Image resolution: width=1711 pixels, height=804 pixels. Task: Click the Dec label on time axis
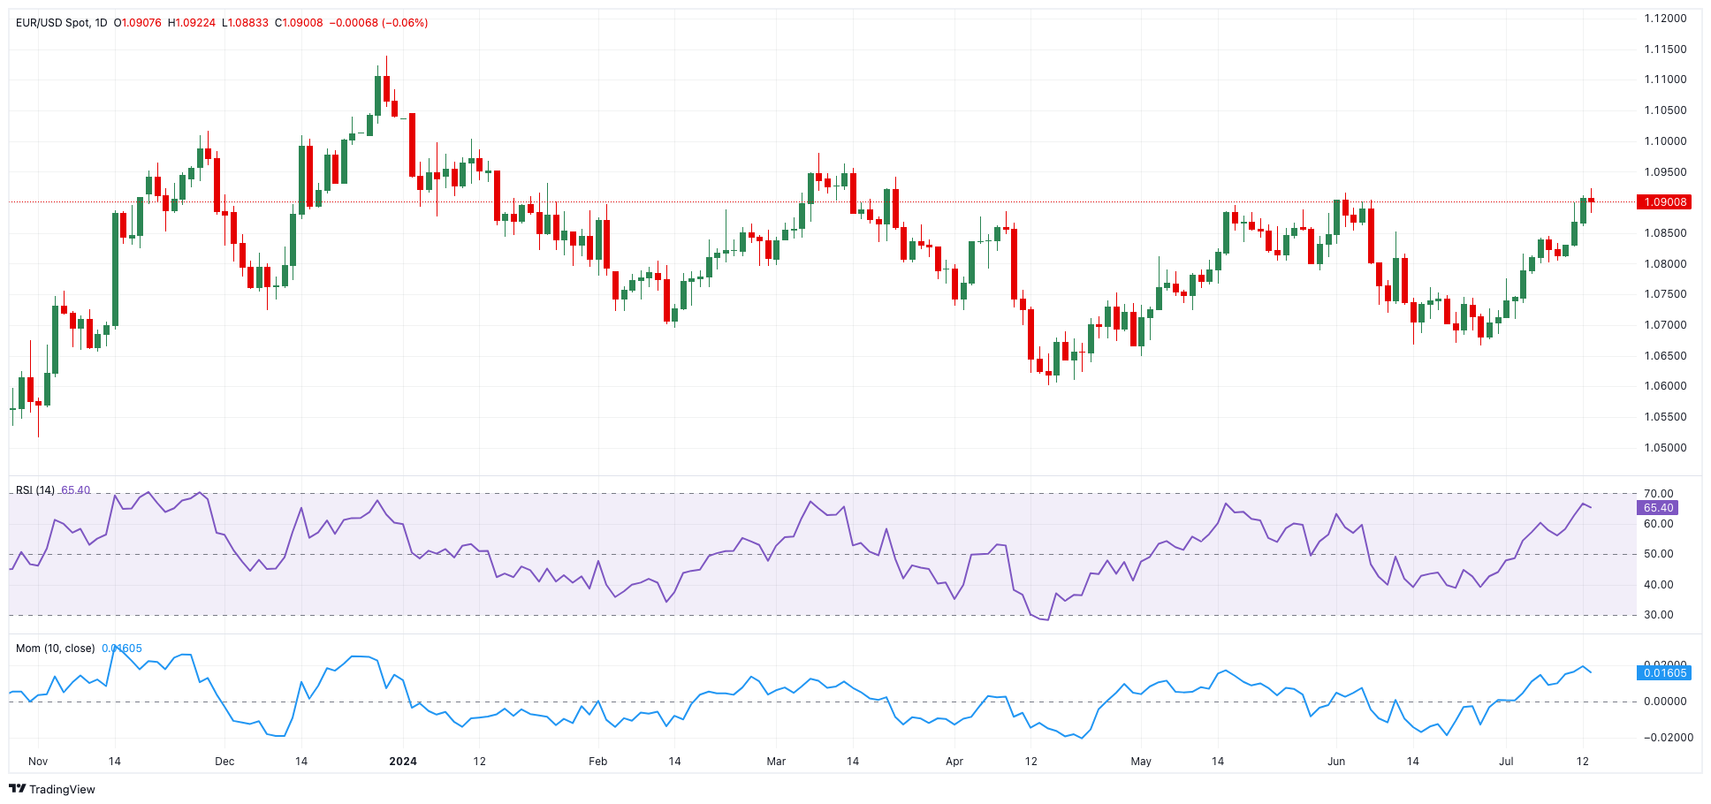[x=224, y=762]
